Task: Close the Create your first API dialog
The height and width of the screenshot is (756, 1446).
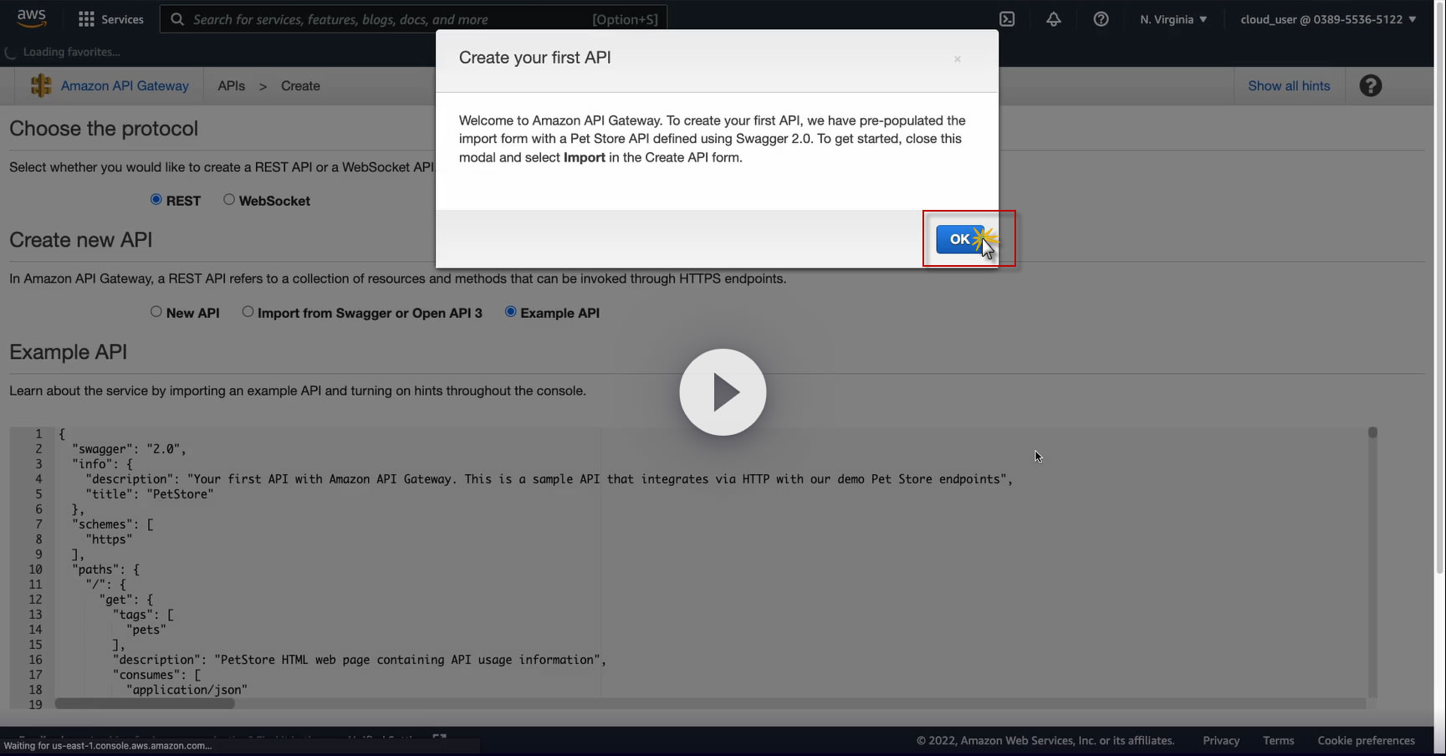Action: tap(958, 59)
